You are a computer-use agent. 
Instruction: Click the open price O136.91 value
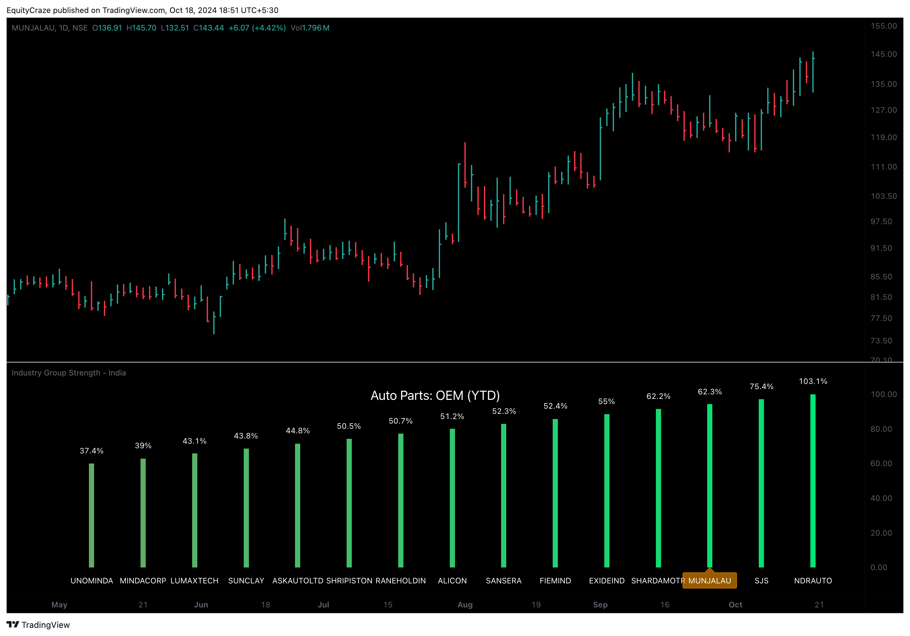107,28
